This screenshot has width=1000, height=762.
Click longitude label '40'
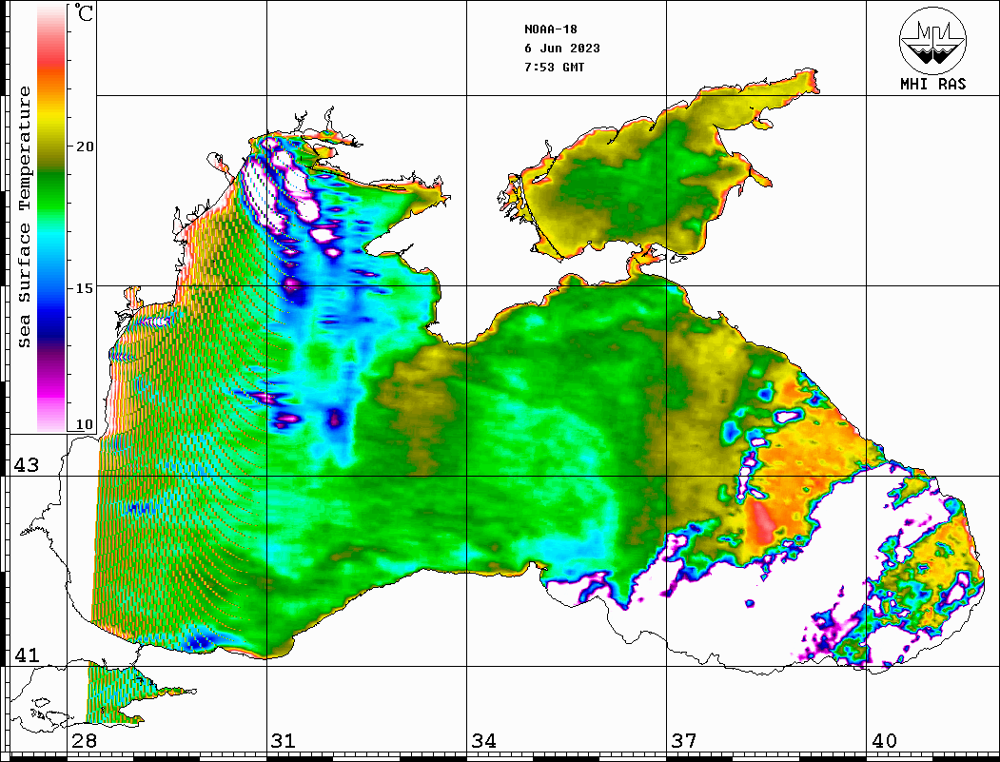coord(884,740)
